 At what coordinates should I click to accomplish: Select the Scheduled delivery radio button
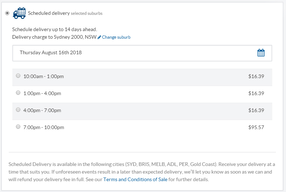point(7,13)
